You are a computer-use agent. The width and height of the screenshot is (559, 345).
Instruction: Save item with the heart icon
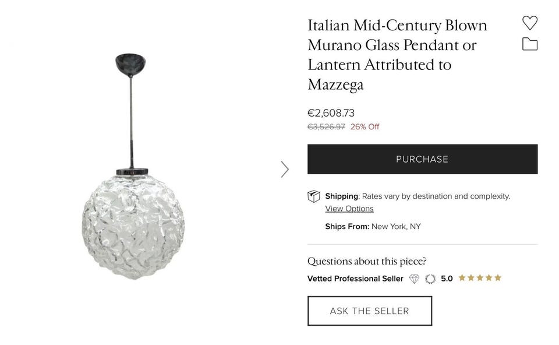coord(529,23)
